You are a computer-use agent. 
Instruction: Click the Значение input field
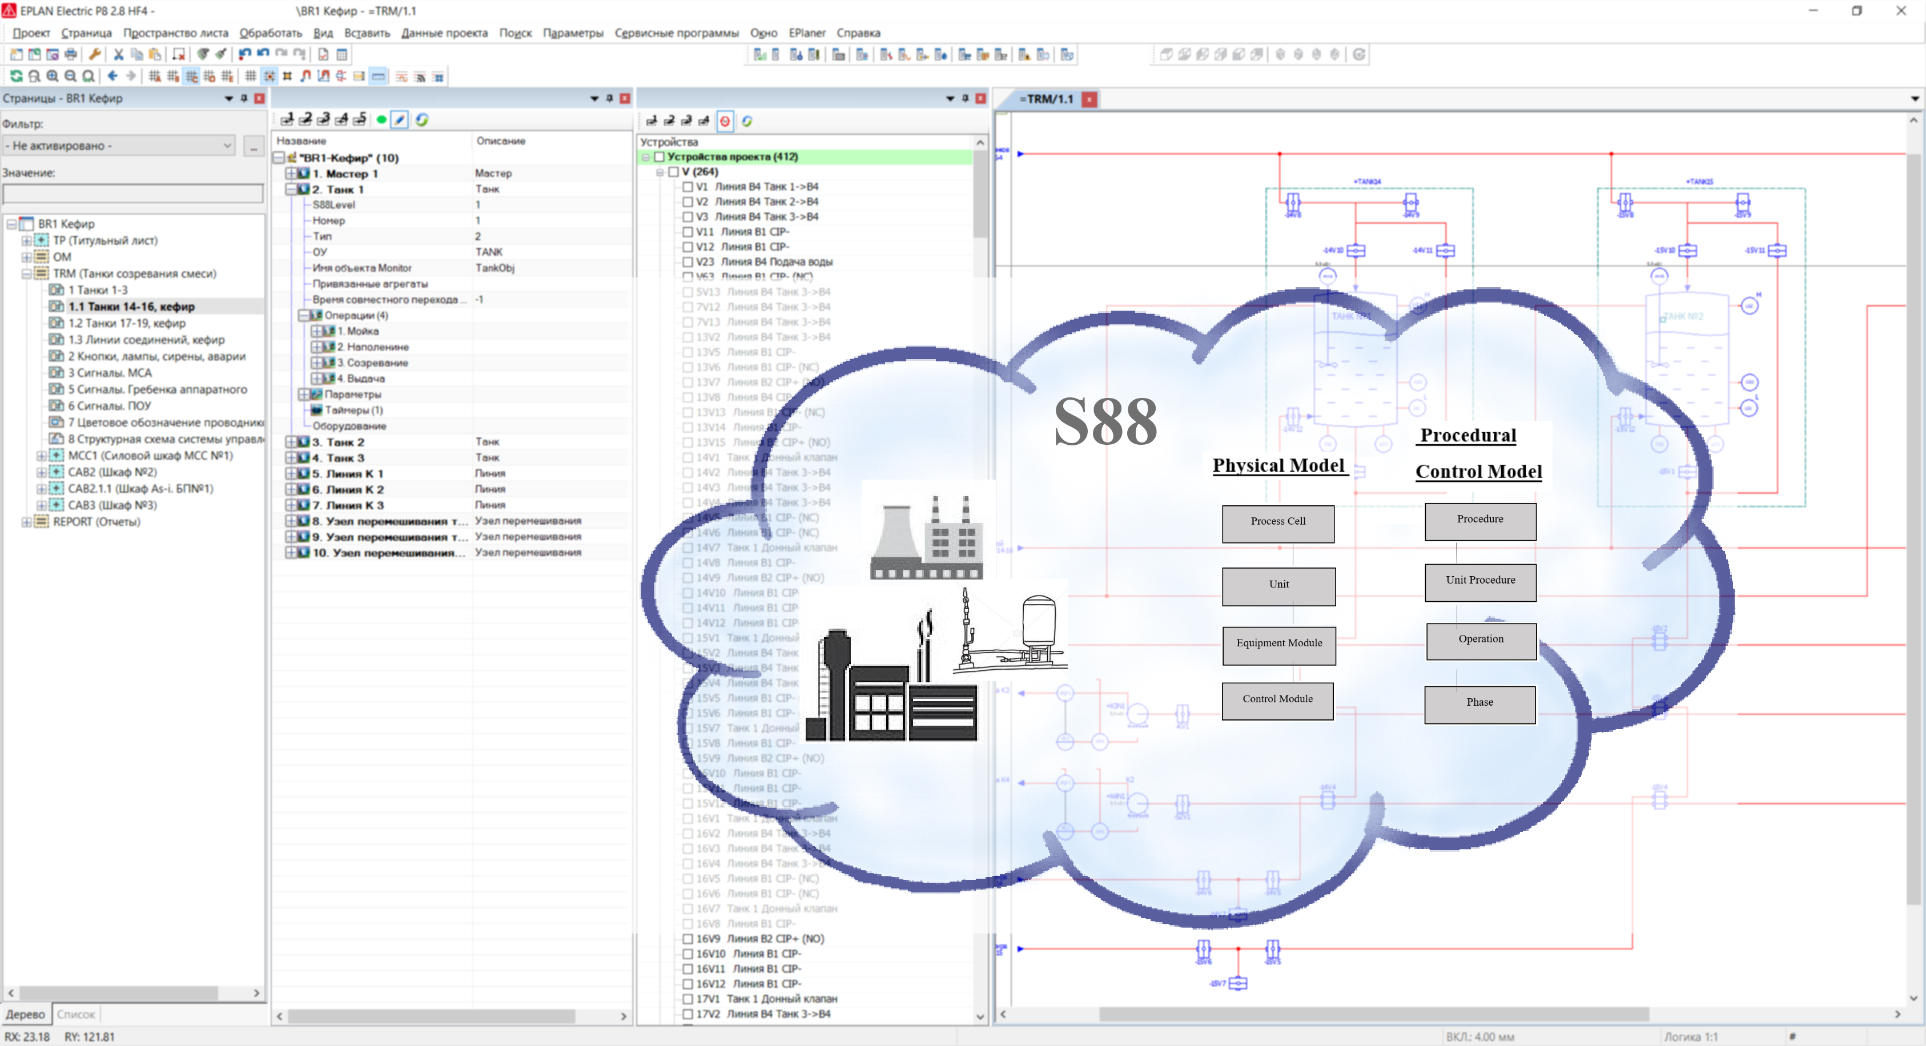[133, 194]
